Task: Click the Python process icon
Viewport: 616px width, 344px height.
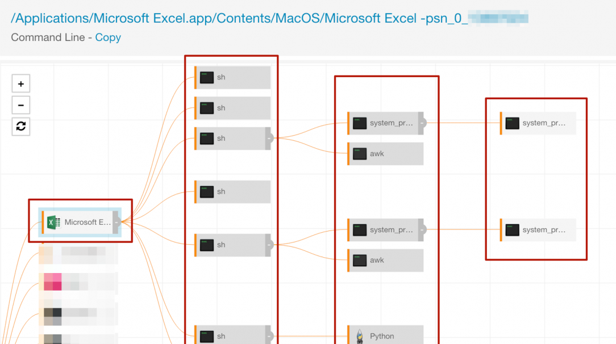Action: pyautogui.click(x=360, y=336)
